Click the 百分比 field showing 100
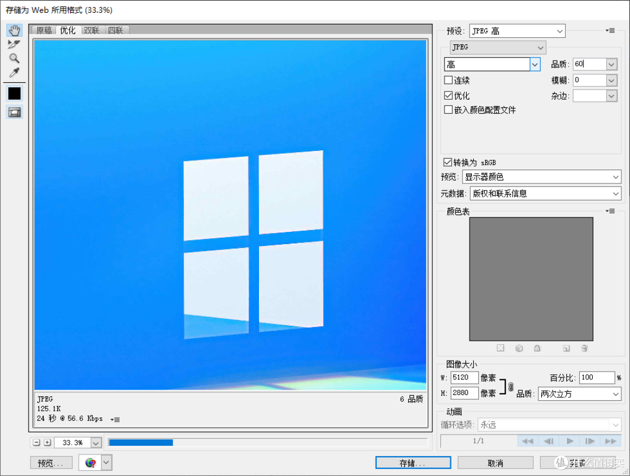The height and width of the screenshot is (476, 630). point(597,378)
